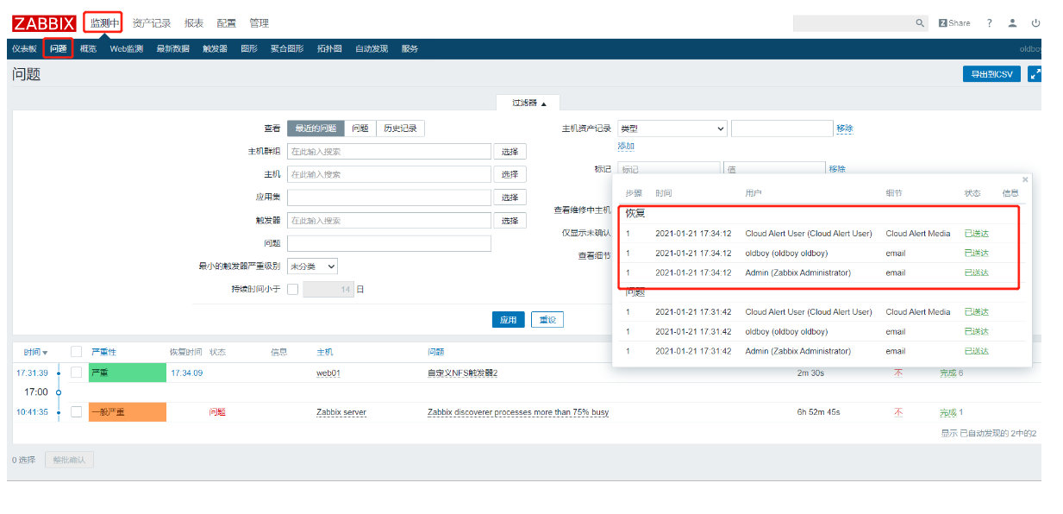This screenshot has width=1063, height=514.
Task: Click 选择 button for 主机群组
Action: tap(510, 151)
